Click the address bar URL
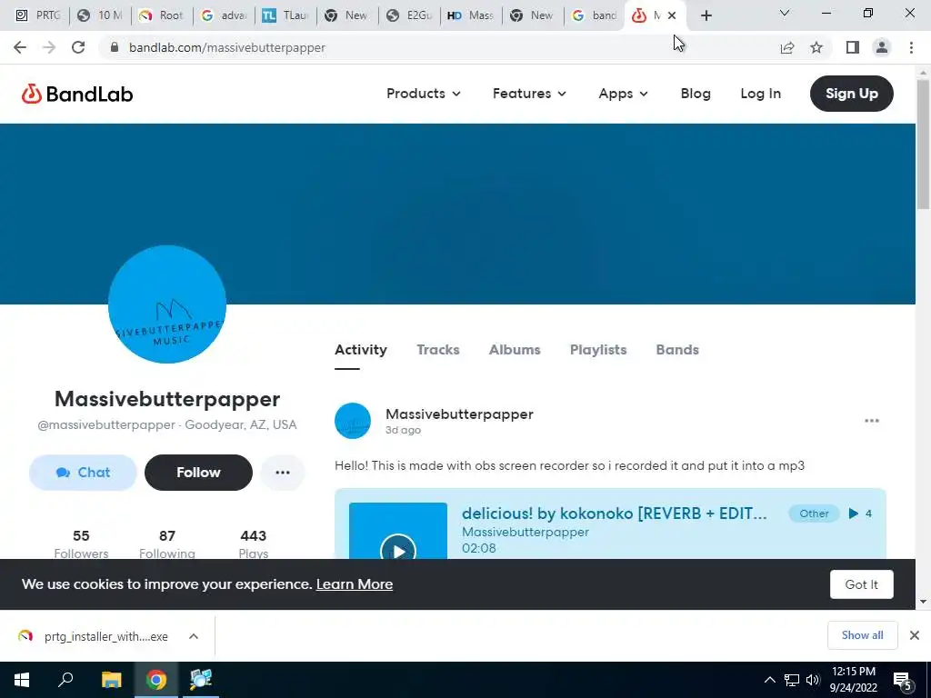 click(226, 47)
